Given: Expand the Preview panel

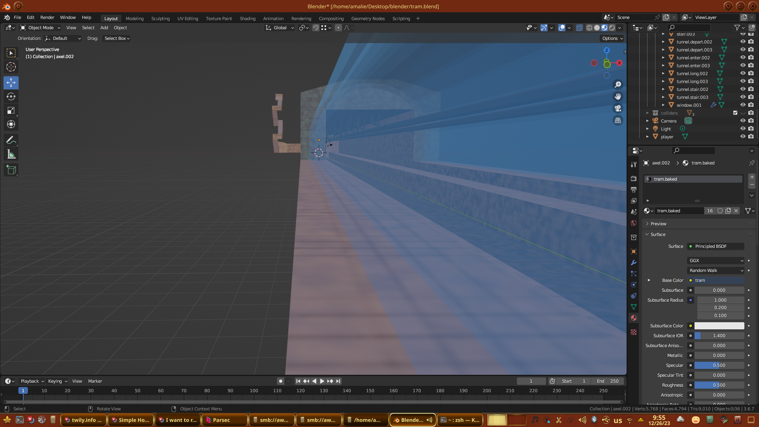Looking at the screenshot, I should tap(658, 224).
